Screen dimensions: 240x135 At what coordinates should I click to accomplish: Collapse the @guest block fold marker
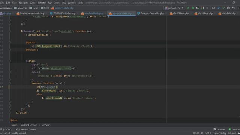[x=9, y=42]
